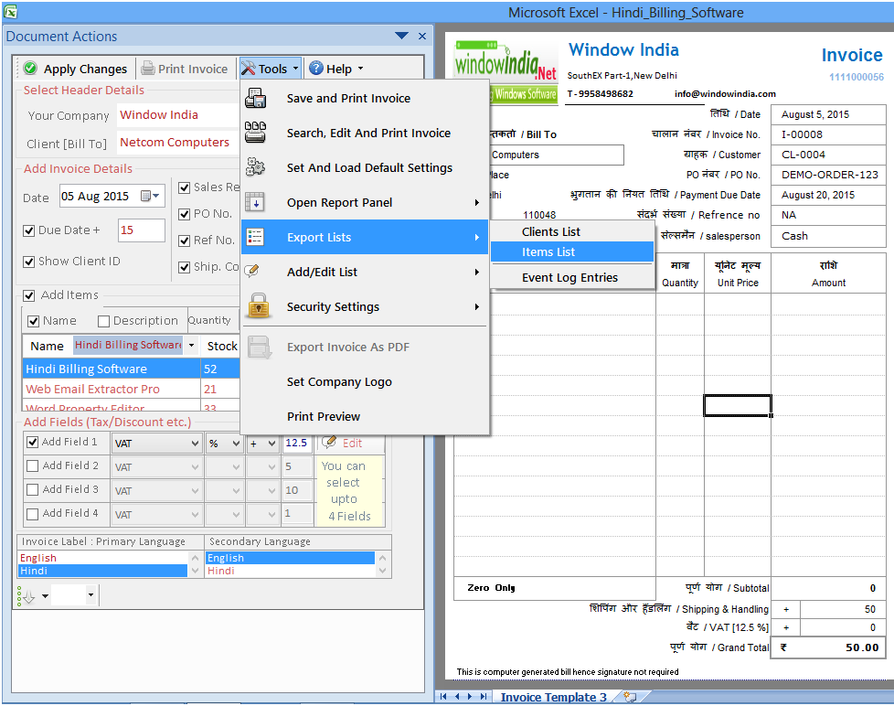Click the Print Invoice printer icon
The width and height of the screenshot is (894, 706).
[148, 69]
